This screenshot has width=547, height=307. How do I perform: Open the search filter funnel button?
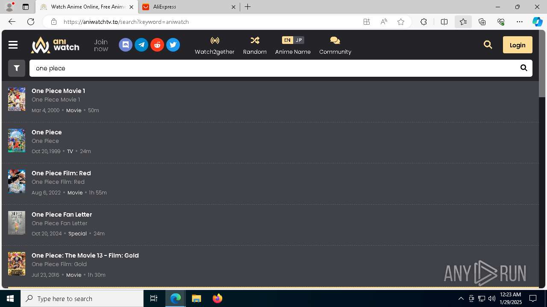[x=17, y=68]
